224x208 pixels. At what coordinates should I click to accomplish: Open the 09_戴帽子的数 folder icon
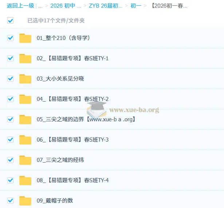coord(25,201)
